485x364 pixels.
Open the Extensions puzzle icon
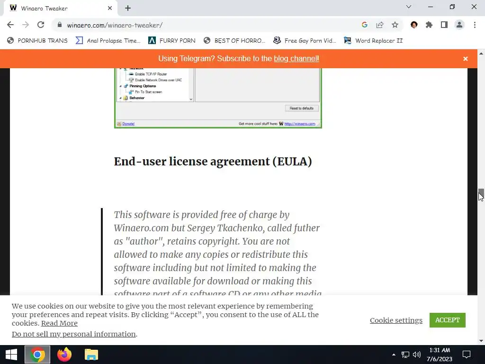pyautogui.click(x=429, y=25)
